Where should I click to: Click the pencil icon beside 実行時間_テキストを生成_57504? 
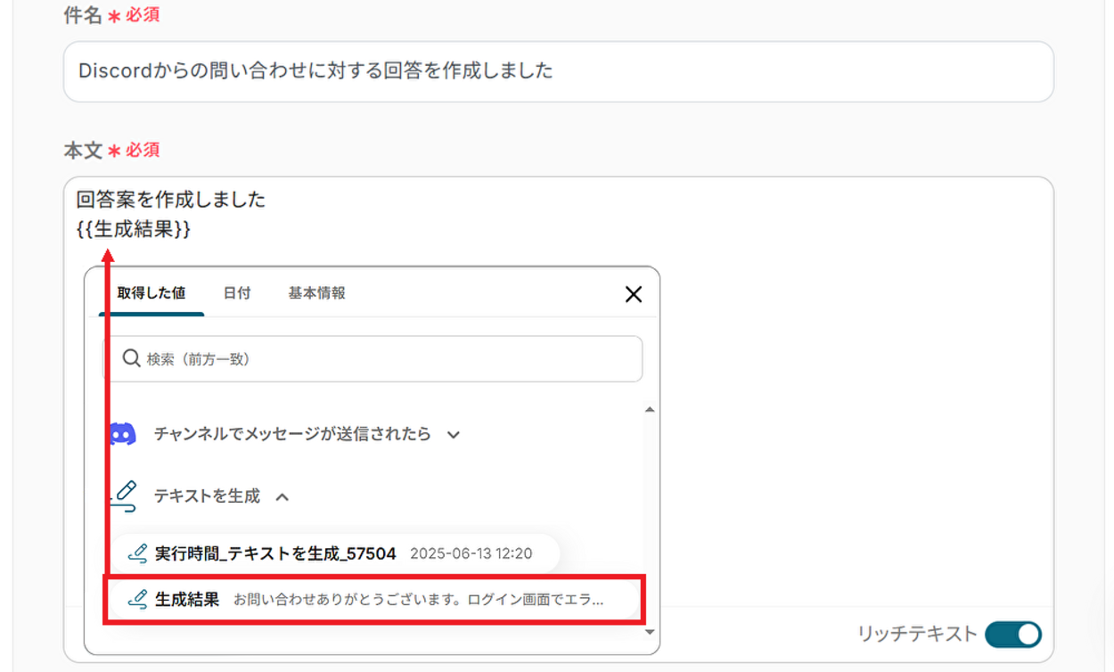tap(137, 553)
